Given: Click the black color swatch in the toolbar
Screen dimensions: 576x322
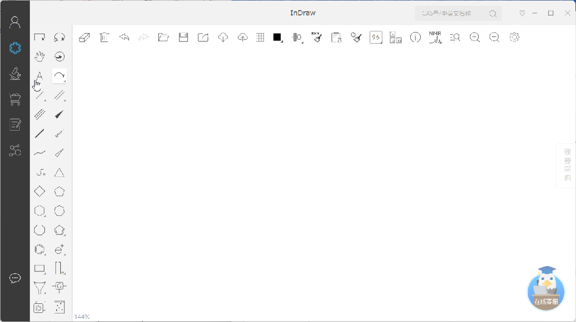Looking at the screenshot, I should point(277,37).
